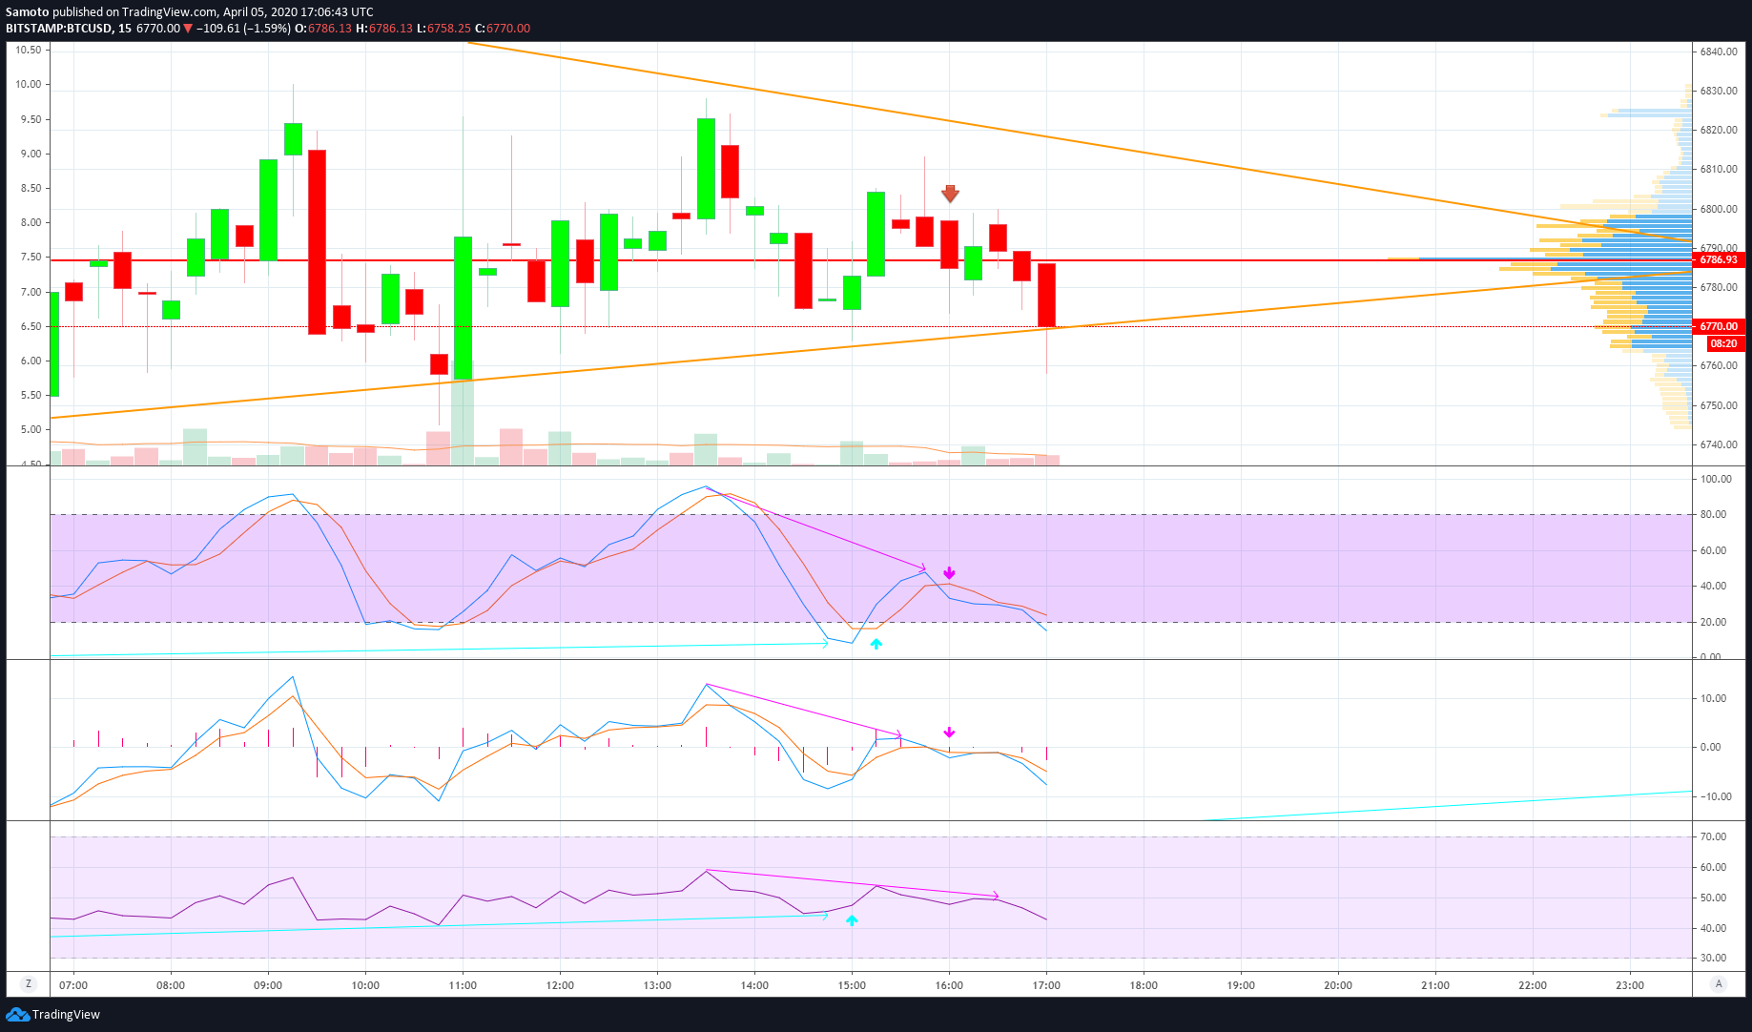Click the red 6770.00 current price label

point(1719,326)
